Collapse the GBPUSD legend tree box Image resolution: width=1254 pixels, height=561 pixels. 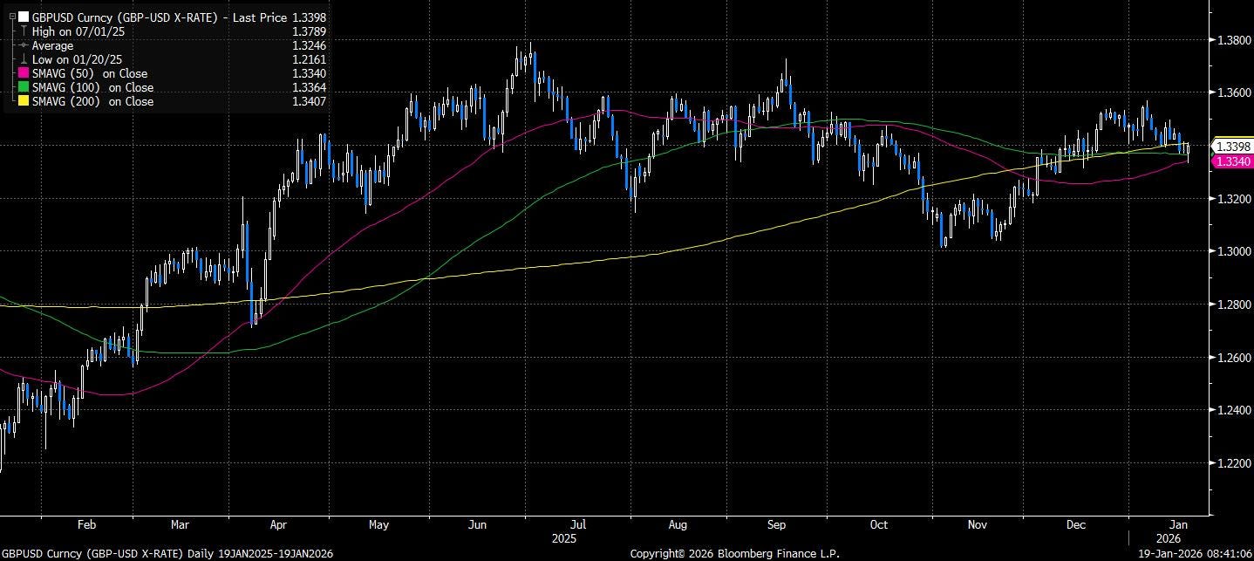coord(12,17)
